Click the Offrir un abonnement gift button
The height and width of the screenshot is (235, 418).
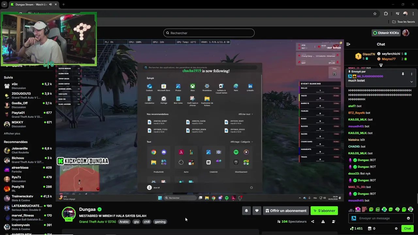(286, 211)
